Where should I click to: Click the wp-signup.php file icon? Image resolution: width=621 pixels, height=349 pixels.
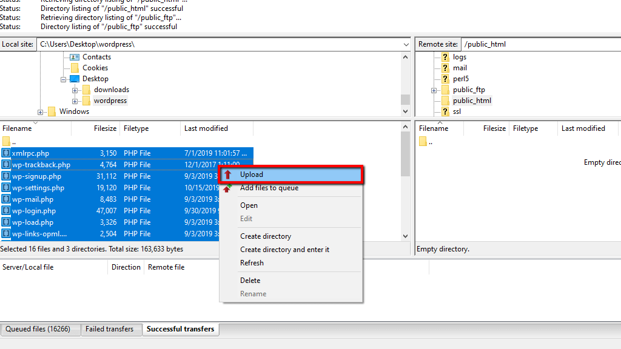tap(6, 176)
